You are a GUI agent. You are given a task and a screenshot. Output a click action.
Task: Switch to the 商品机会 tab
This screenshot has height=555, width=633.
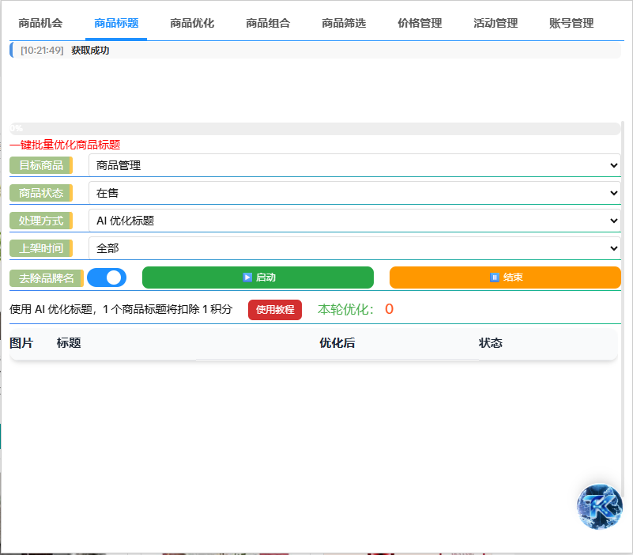[40, 24]
